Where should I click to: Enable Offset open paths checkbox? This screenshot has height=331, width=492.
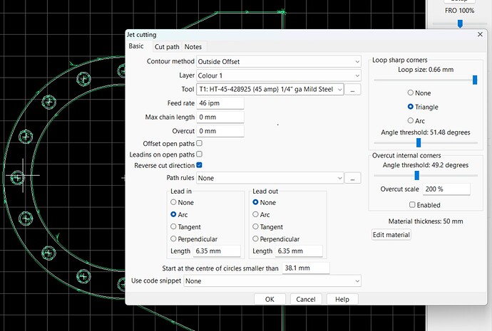[x=199, y=143]
